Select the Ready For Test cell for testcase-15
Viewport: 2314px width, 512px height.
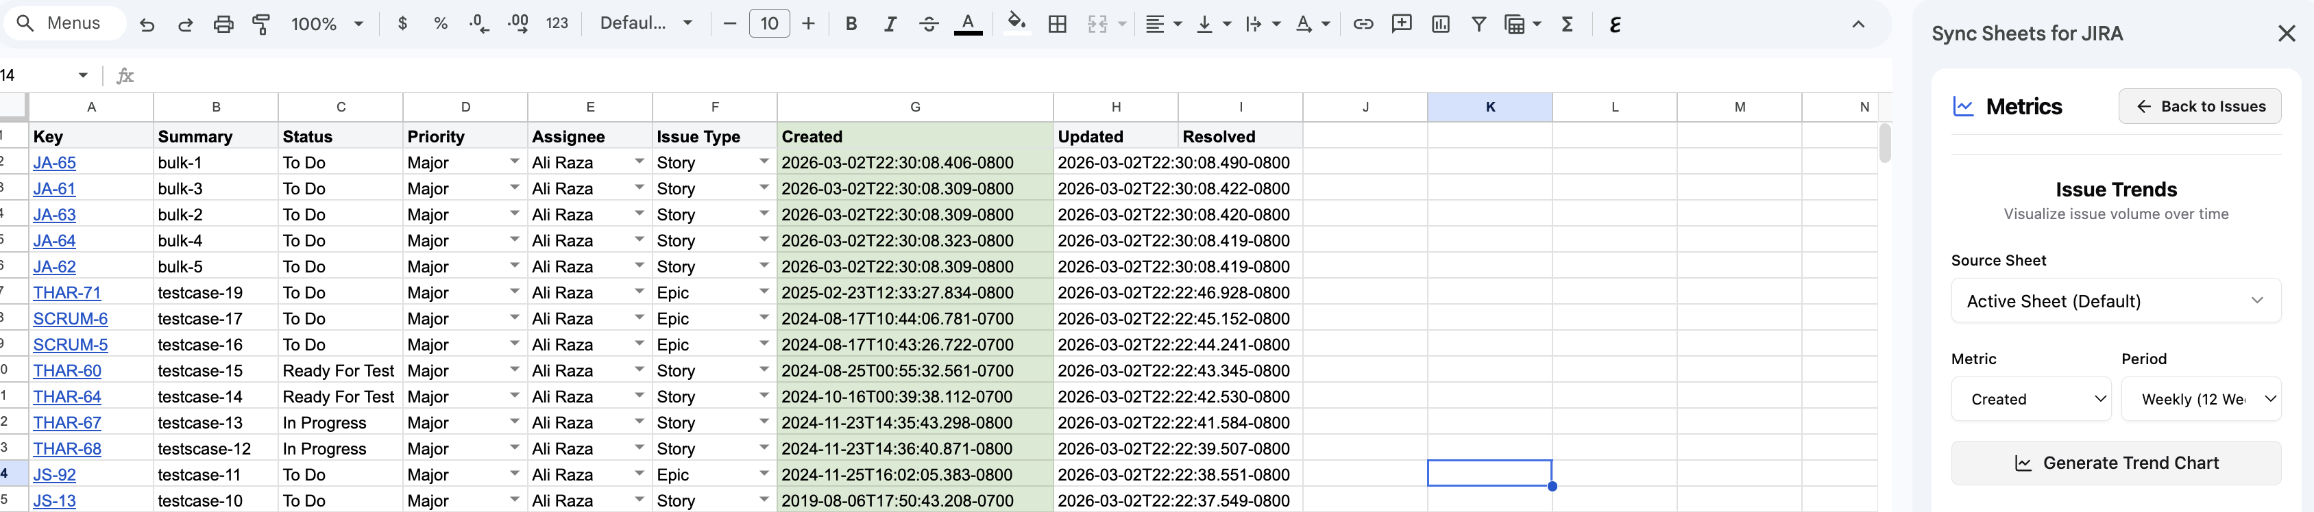click(341, 370)
